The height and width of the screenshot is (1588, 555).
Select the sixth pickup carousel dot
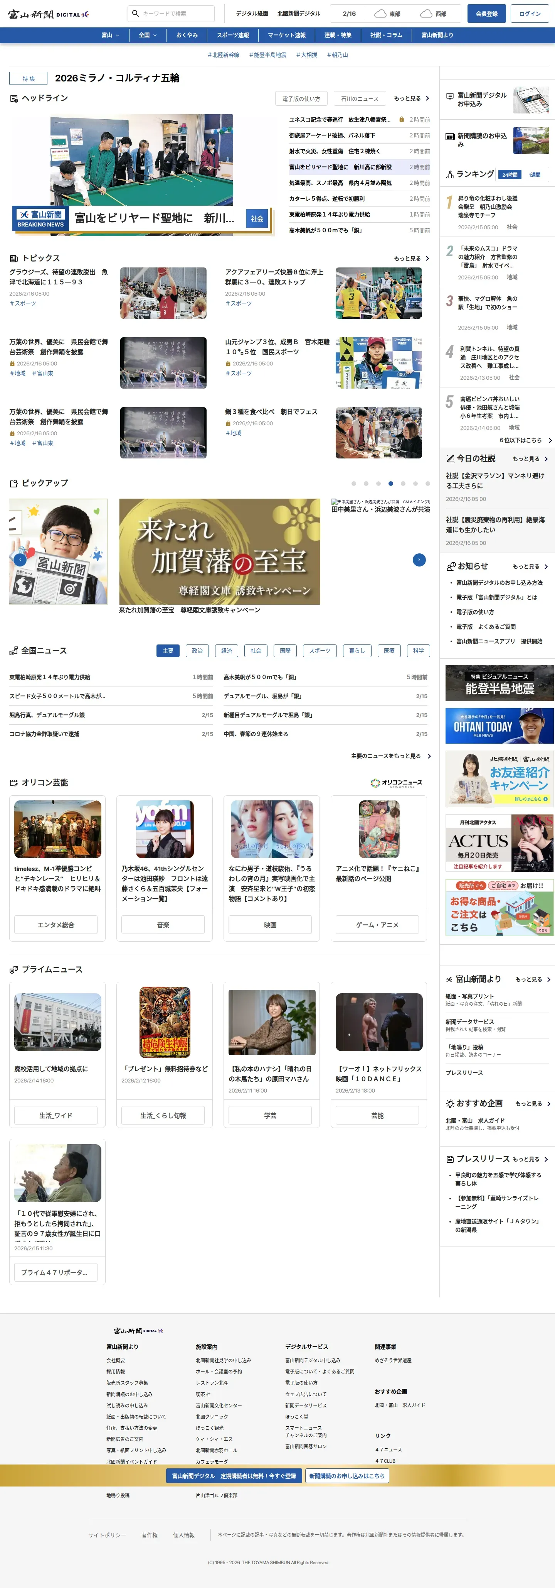click(x=415, y=484)
